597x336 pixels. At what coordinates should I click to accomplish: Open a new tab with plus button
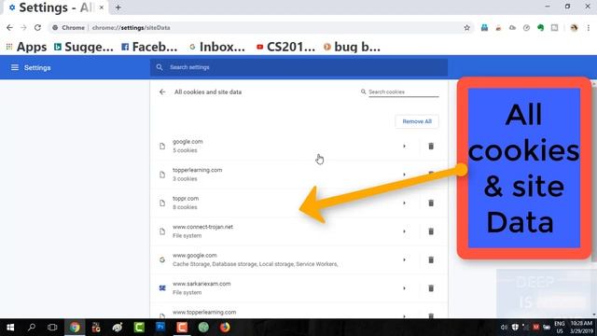coord(118,7)
